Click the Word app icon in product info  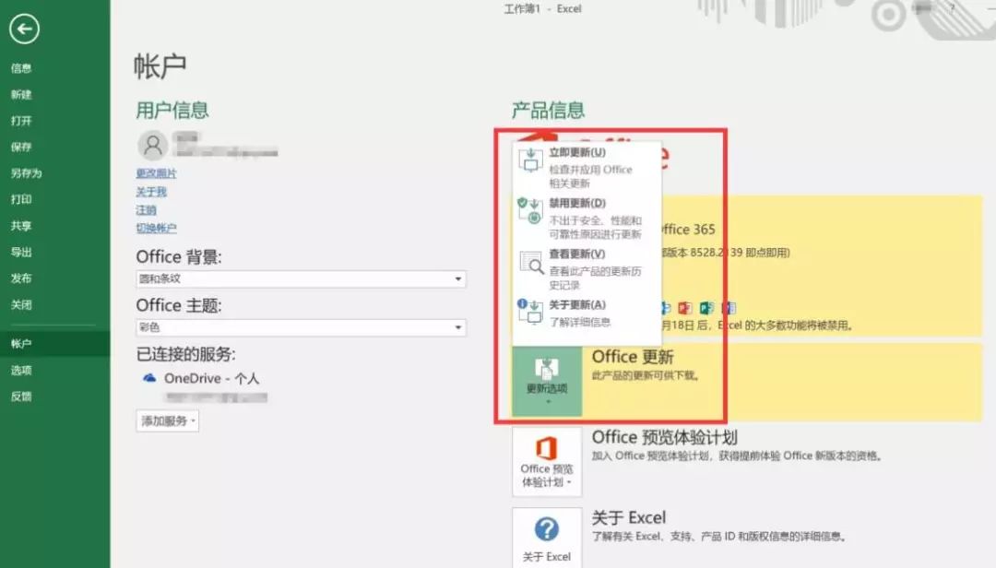click(x=728, y=308)
